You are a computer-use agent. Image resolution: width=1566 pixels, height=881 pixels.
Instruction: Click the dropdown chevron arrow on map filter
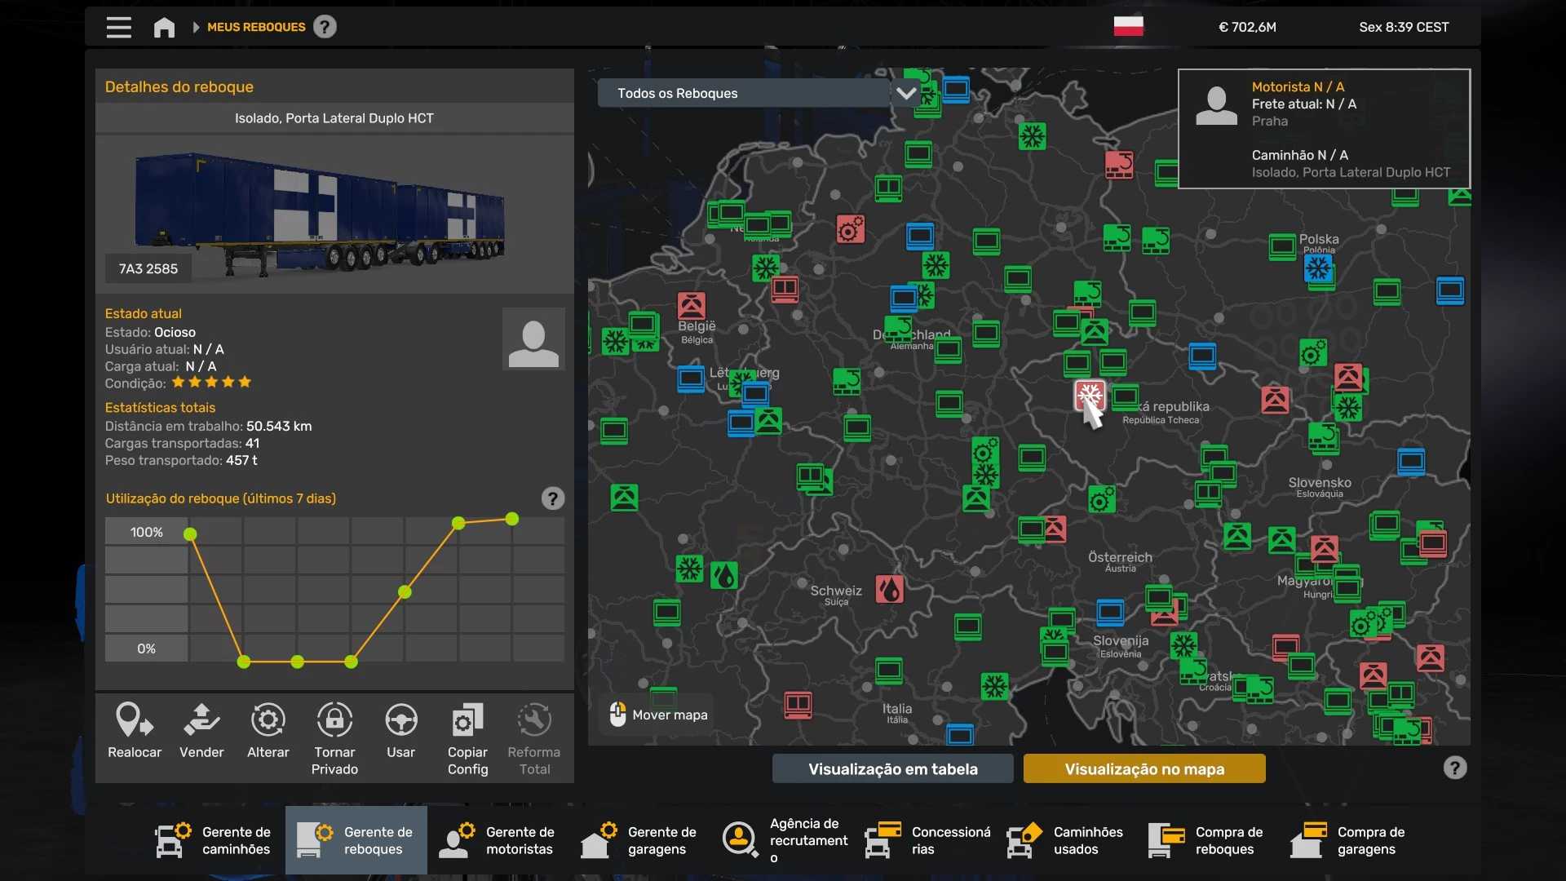tap(905, 93)
